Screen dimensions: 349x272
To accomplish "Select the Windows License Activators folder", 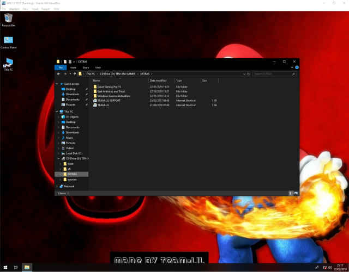I will point(112,96).
